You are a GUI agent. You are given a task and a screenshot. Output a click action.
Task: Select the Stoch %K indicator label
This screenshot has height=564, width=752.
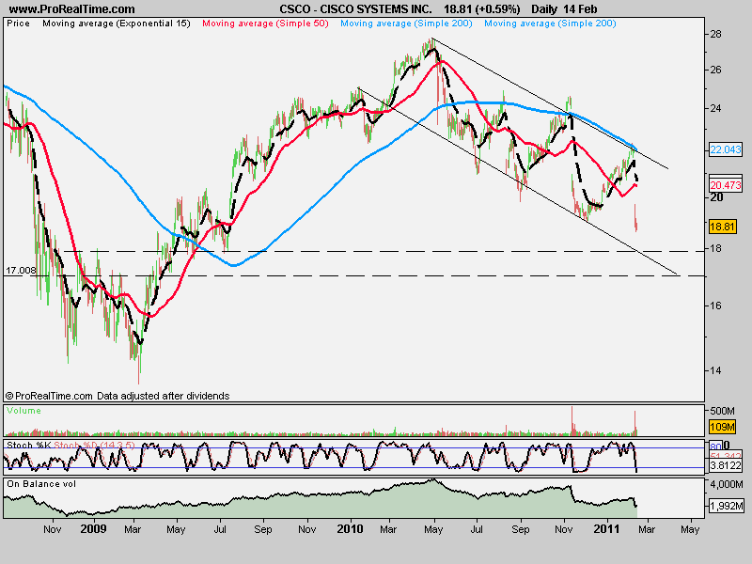coord(29,445)
